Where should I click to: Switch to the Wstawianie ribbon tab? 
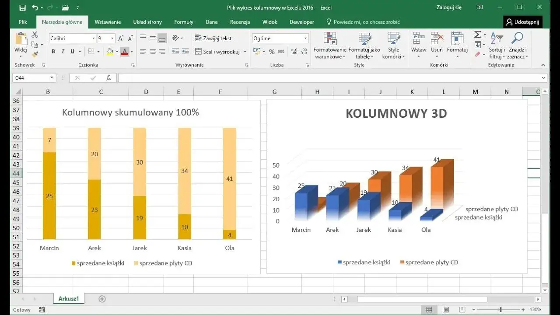(x=108, y=22)
